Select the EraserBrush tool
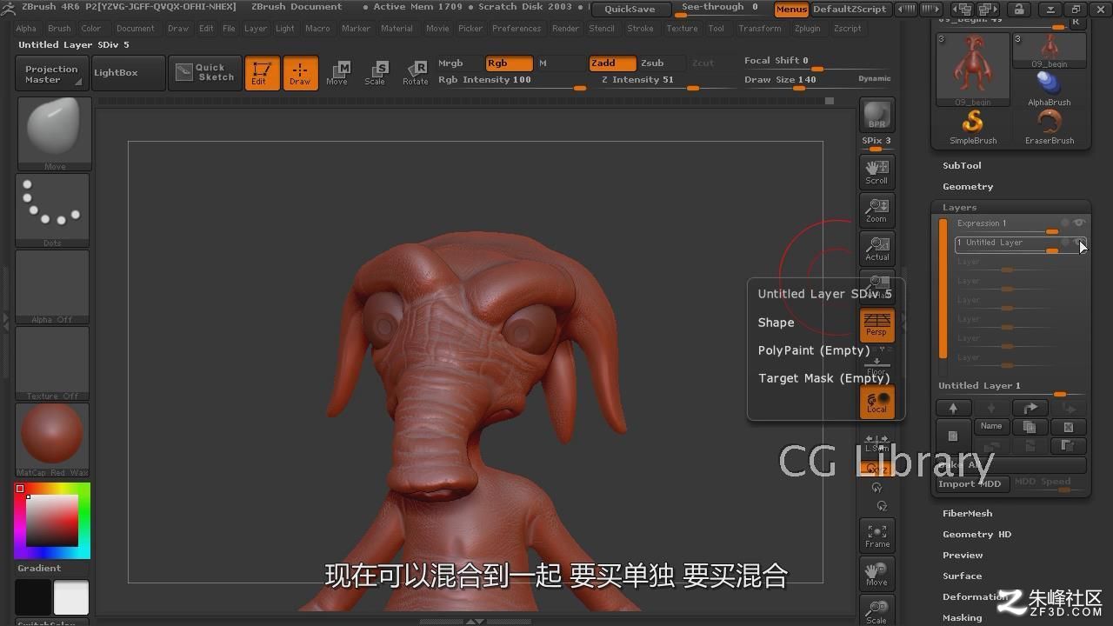 (1050, 127)
